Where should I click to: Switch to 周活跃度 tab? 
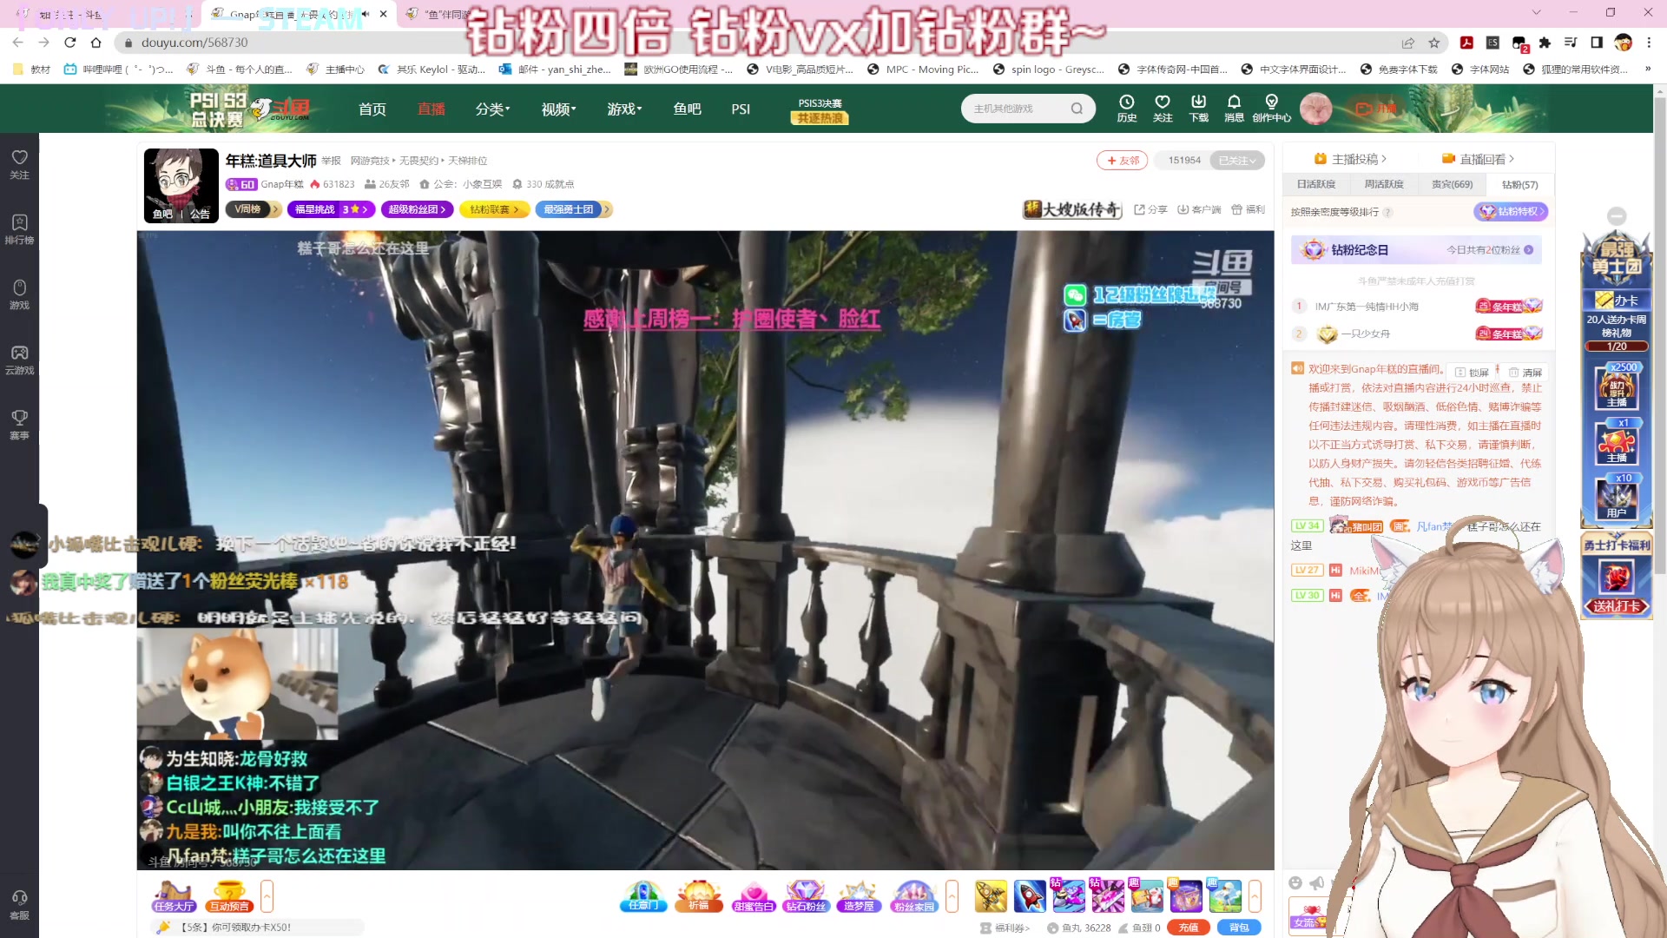(1384, 184)
